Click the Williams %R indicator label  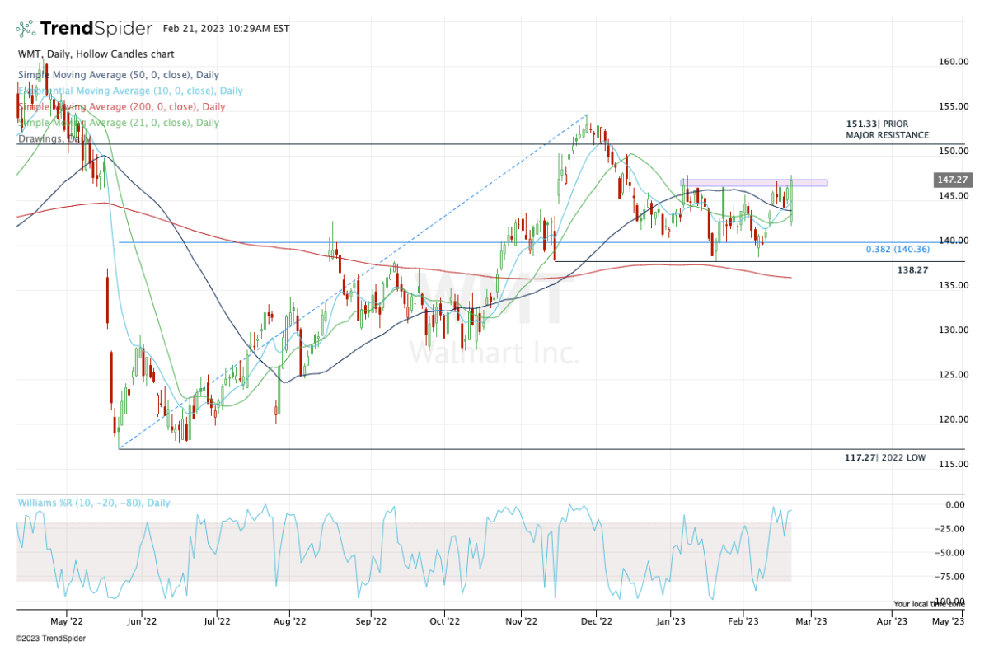[x=94, y=503]
